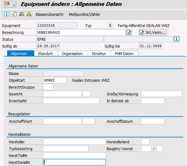Click the Gültig bis date 31.12.9999
This screenshot has width=187, height=166.
[x=151, y=46]
